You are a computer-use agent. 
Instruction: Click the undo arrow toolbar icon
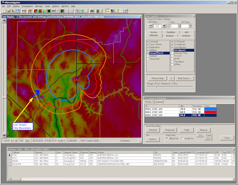[67, 11]
